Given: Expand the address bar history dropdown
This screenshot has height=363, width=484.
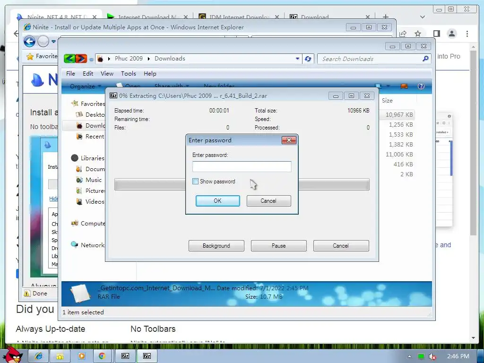Looking at the screenshot, I should tap(297, 58).
